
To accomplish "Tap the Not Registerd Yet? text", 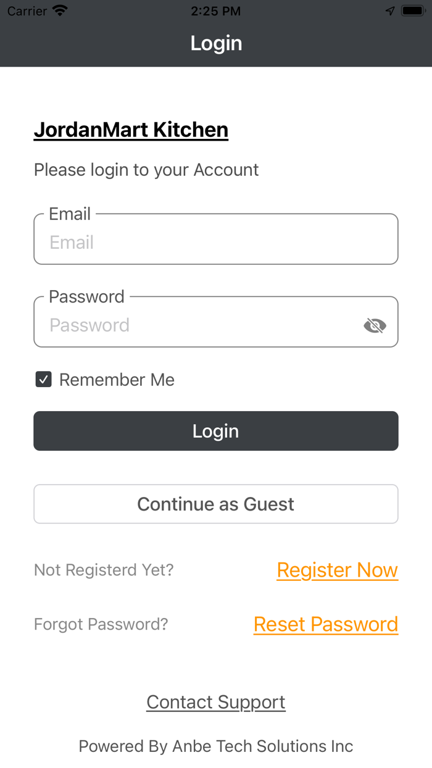I will (104, 570).
